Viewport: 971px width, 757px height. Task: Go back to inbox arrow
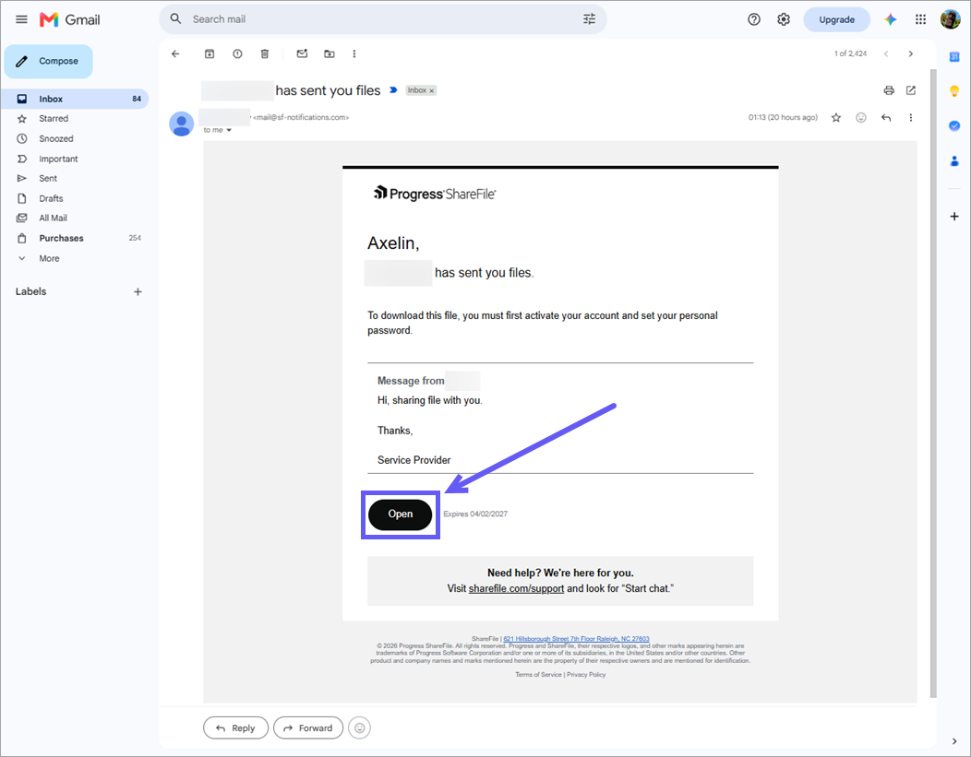[x=176, y=53]
